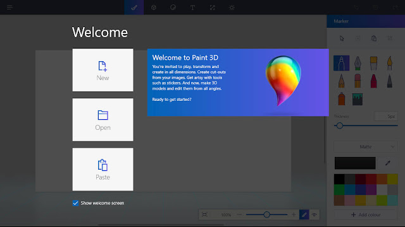Click Add colour button
405x227 pixels.
click(x=366, y=214)
